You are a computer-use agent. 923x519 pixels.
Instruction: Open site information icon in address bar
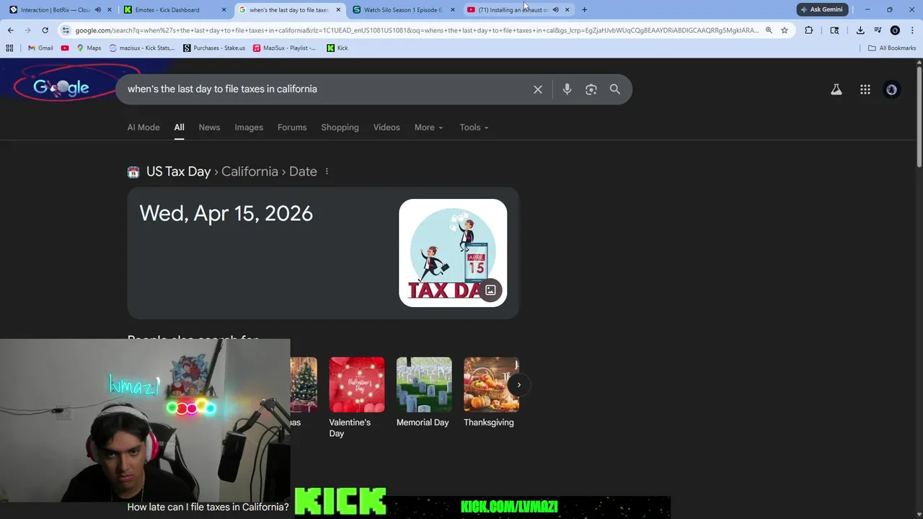[66, 30]
